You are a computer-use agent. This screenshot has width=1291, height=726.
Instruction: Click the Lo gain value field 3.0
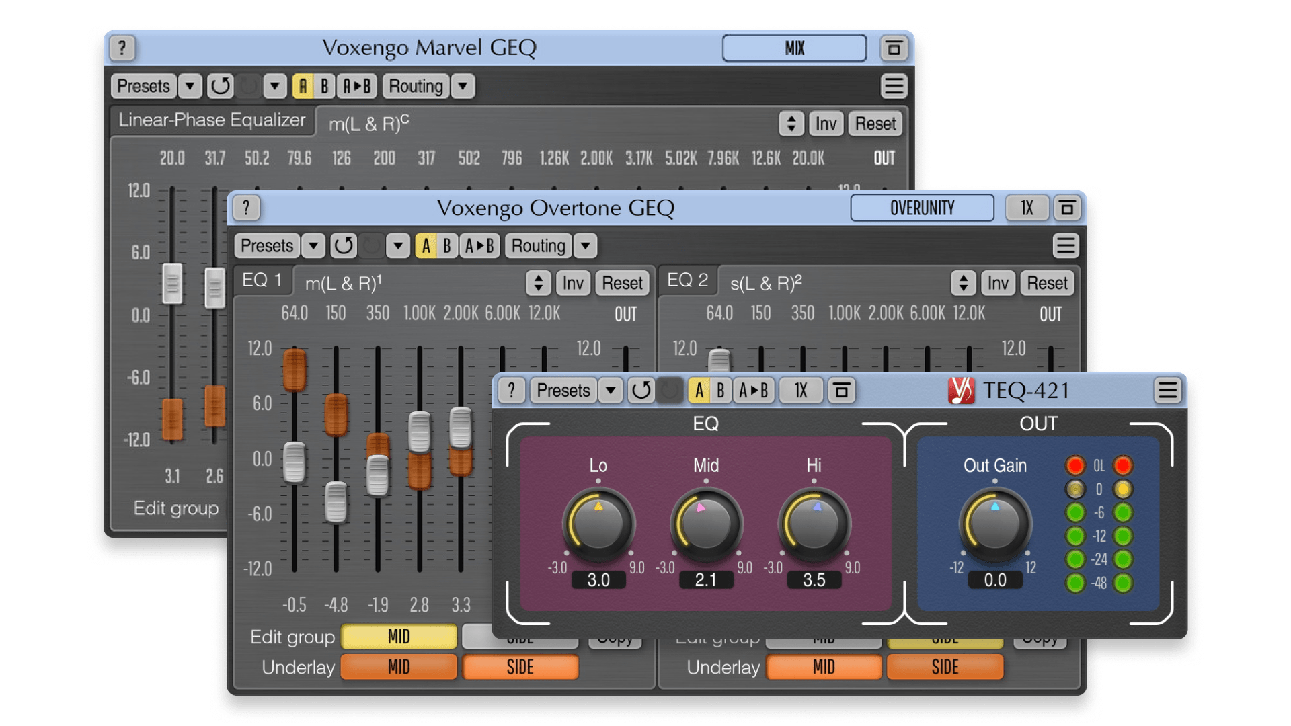point(598,580)
